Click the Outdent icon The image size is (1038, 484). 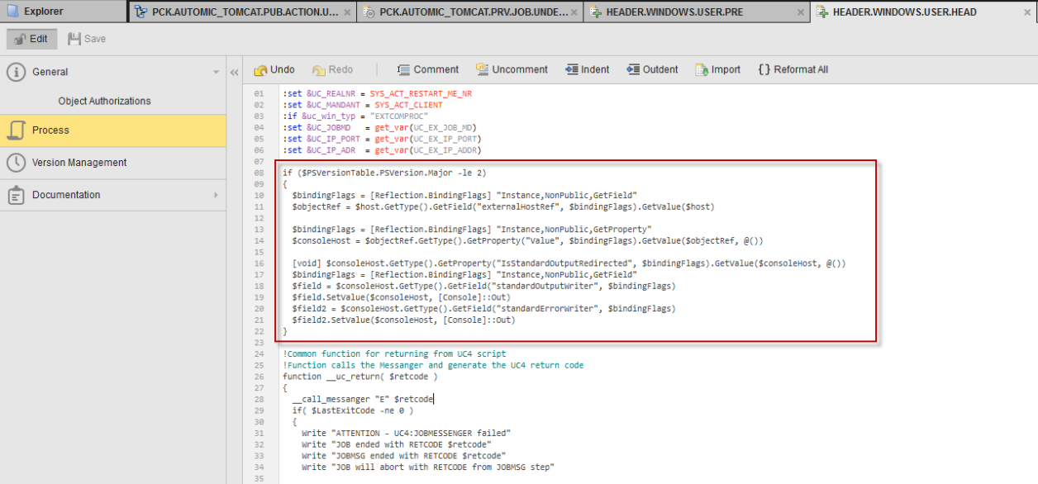coord(633,69)
